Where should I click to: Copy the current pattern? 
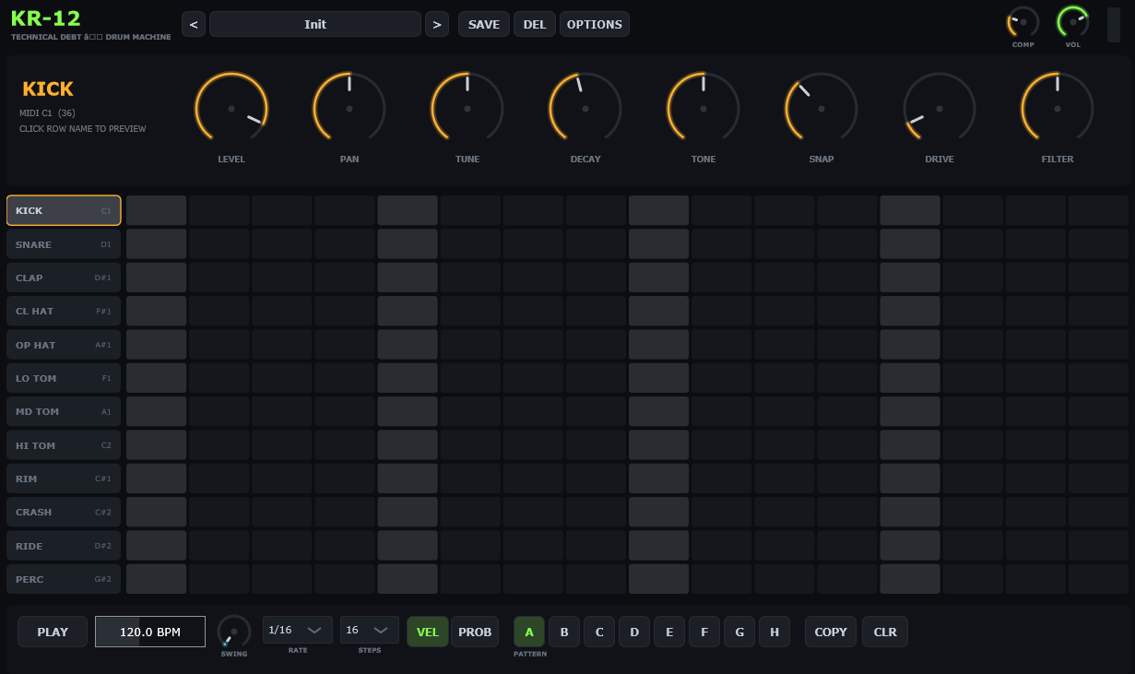(831, 632)
